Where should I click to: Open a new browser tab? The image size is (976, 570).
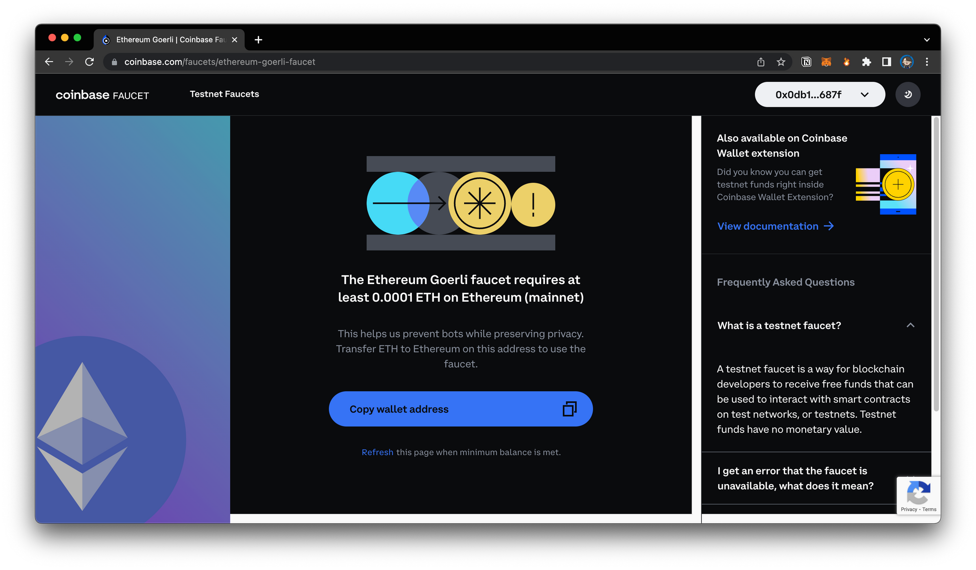coord(258,40)
